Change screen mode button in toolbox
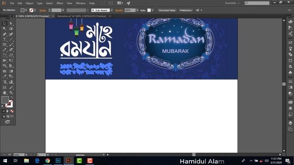 (x=7, y=122)
